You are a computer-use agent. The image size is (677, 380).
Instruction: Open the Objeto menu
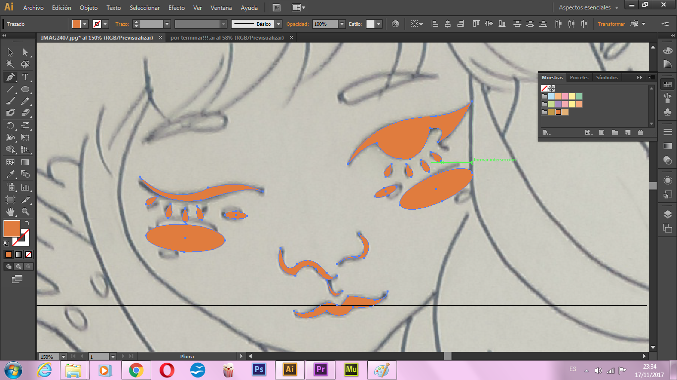pos(89,8)
